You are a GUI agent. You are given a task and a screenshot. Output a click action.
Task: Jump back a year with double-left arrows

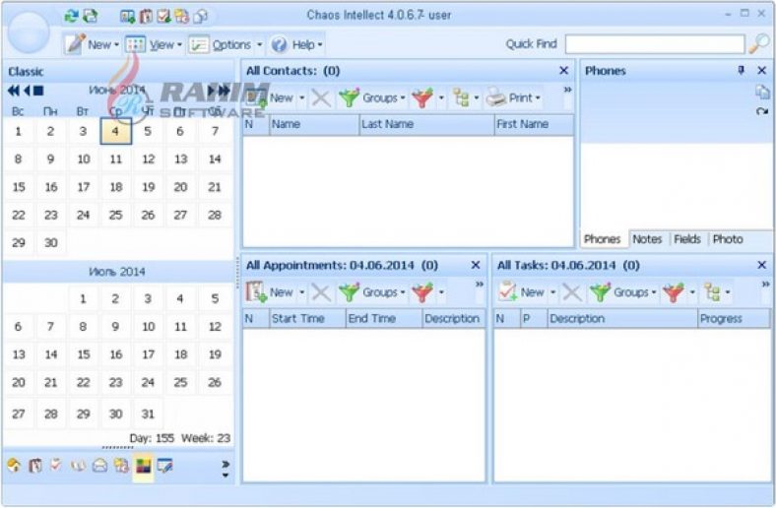coord(14,91)
